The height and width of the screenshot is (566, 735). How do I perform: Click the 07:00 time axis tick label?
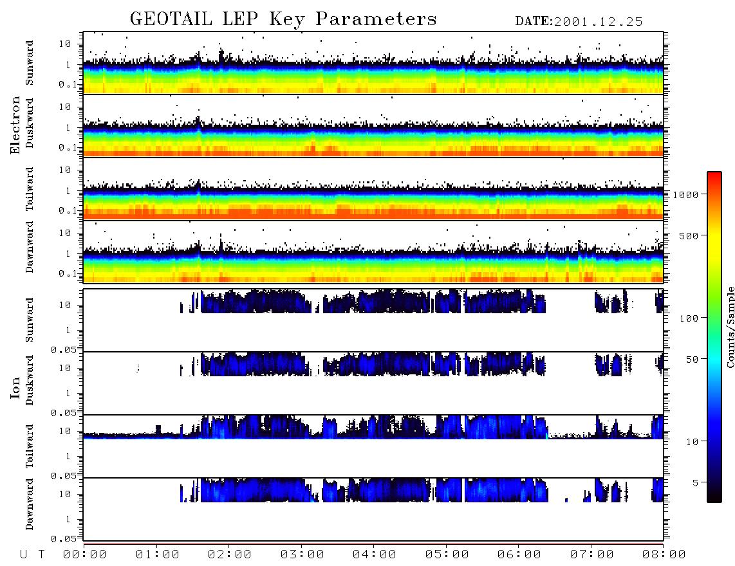click(x=592, y=554)
